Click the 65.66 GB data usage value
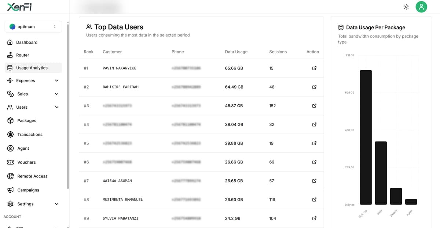This screenshot has height=228, width=440. [234, 68]
